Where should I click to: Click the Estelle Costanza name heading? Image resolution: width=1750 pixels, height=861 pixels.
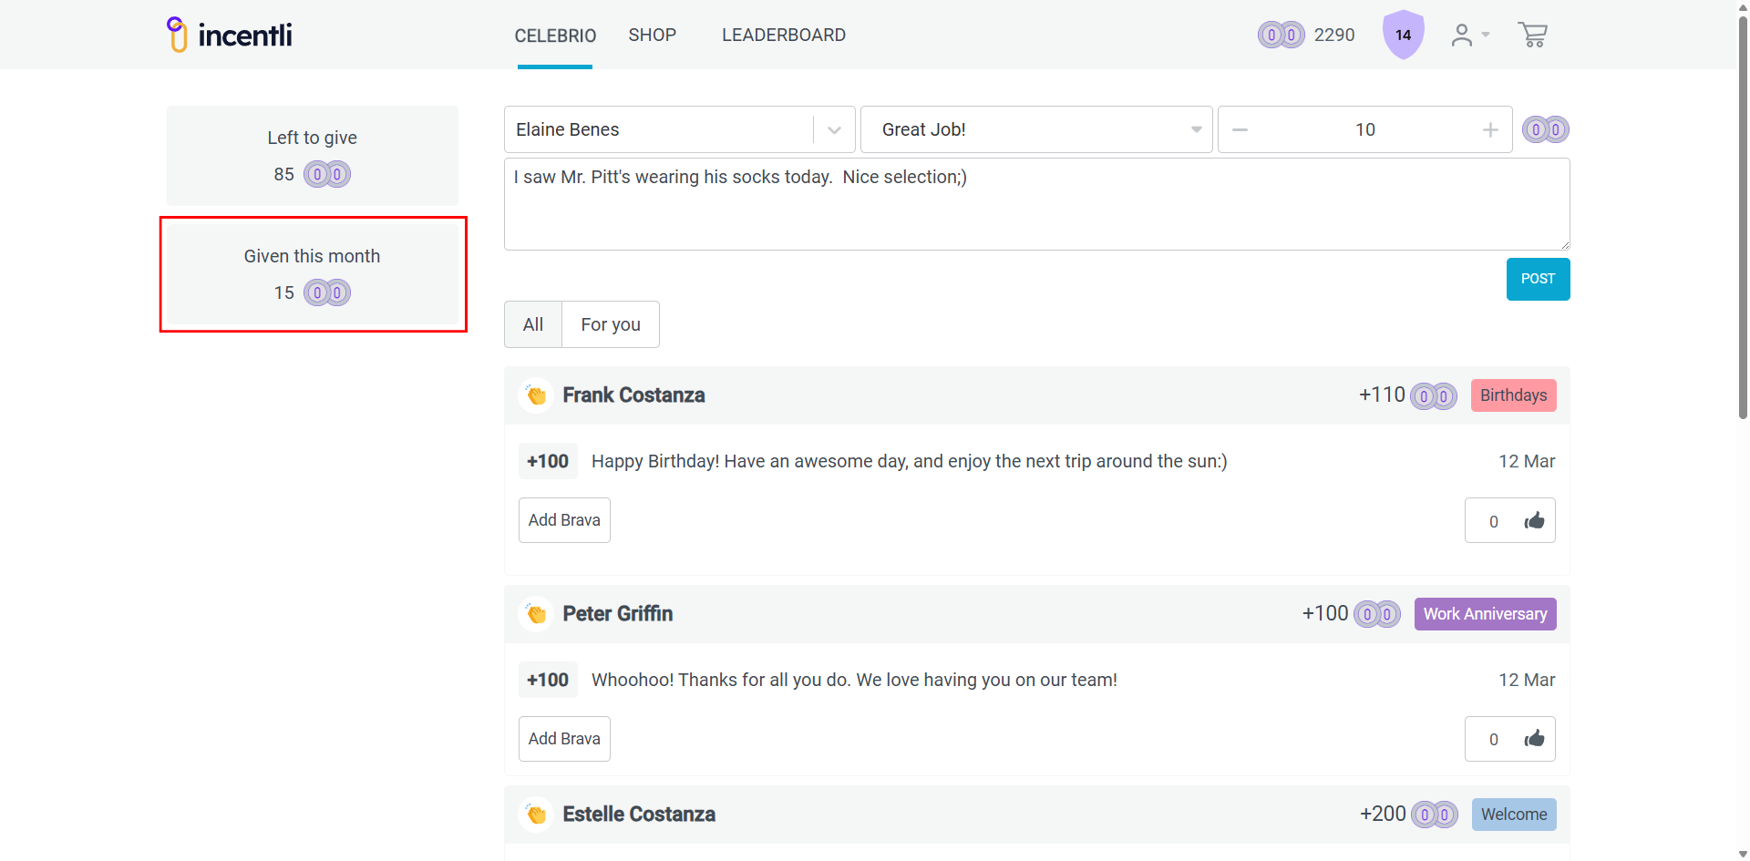[x=639, y=815]
